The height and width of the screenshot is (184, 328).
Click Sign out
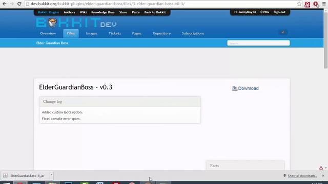click(x=279, y=12)
